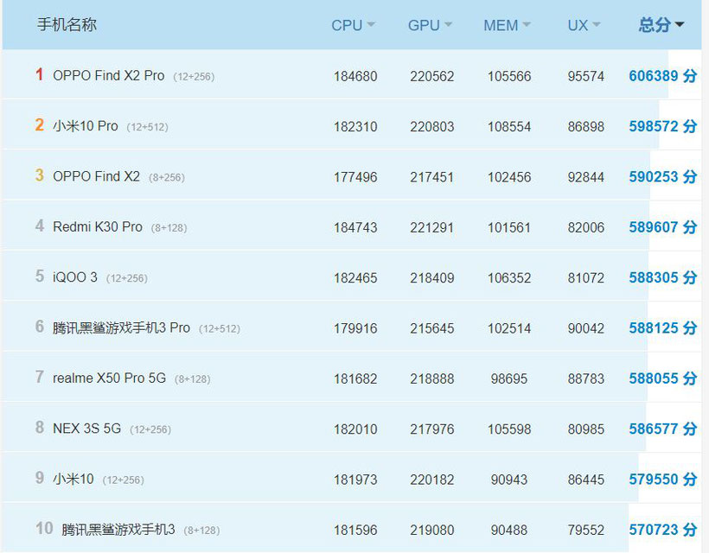Click GPU score 218409
This screenshot has height=553, width=709.
pyautogui.click(x=432, y=278)
